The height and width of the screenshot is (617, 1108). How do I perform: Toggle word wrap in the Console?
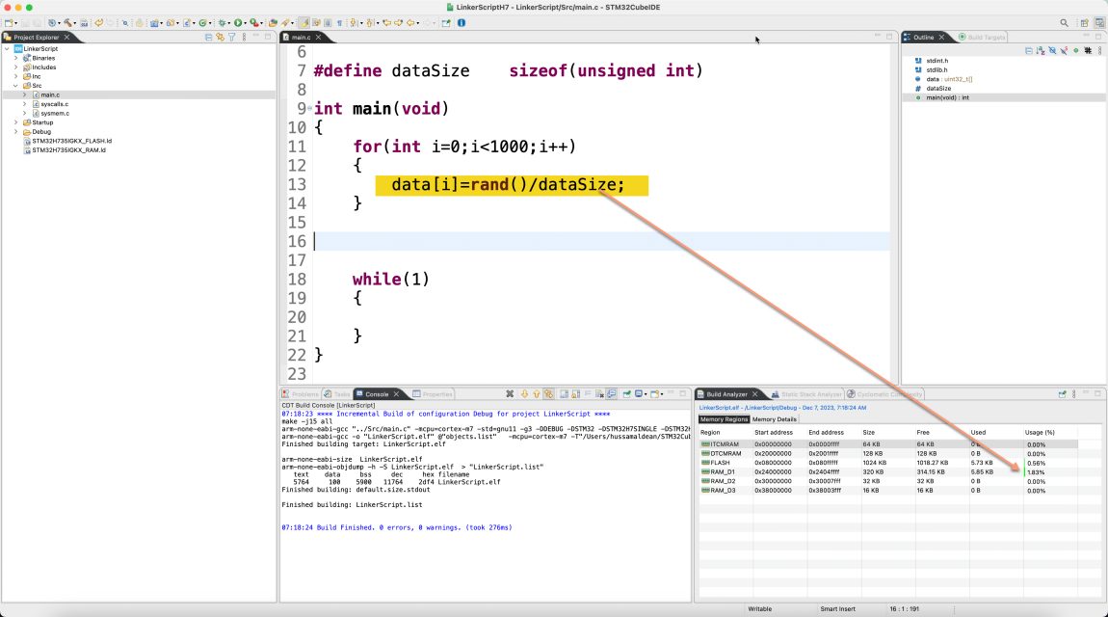[x=588, y=394]
